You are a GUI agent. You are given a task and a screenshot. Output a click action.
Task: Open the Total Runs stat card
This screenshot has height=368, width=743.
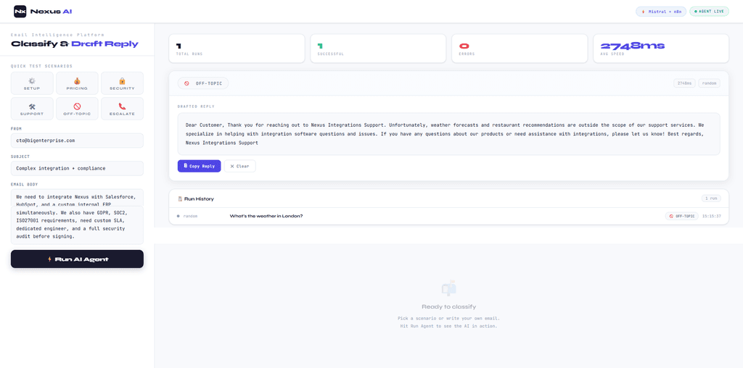237,49
